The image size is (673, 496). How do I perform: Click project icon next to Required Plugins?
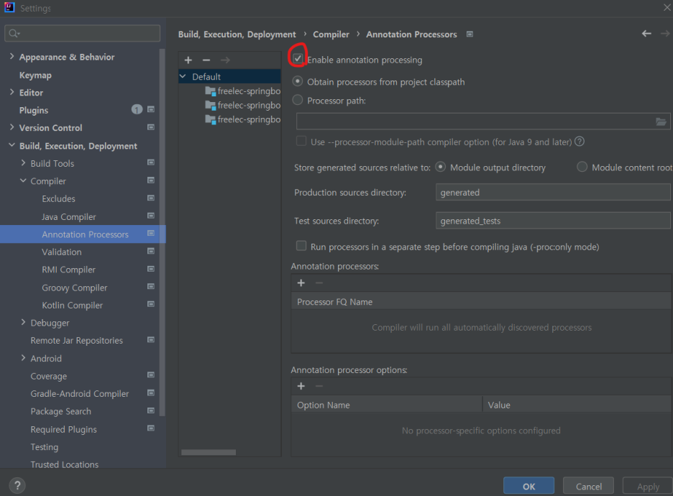151,428
